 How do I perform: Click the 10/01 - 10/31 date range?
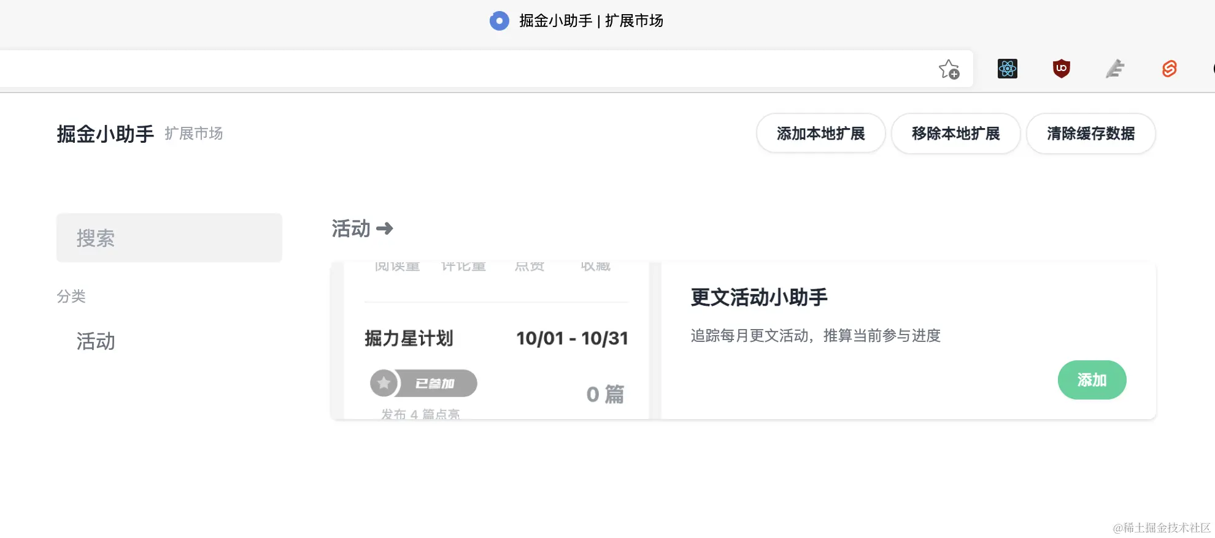[x=572, y=338]
